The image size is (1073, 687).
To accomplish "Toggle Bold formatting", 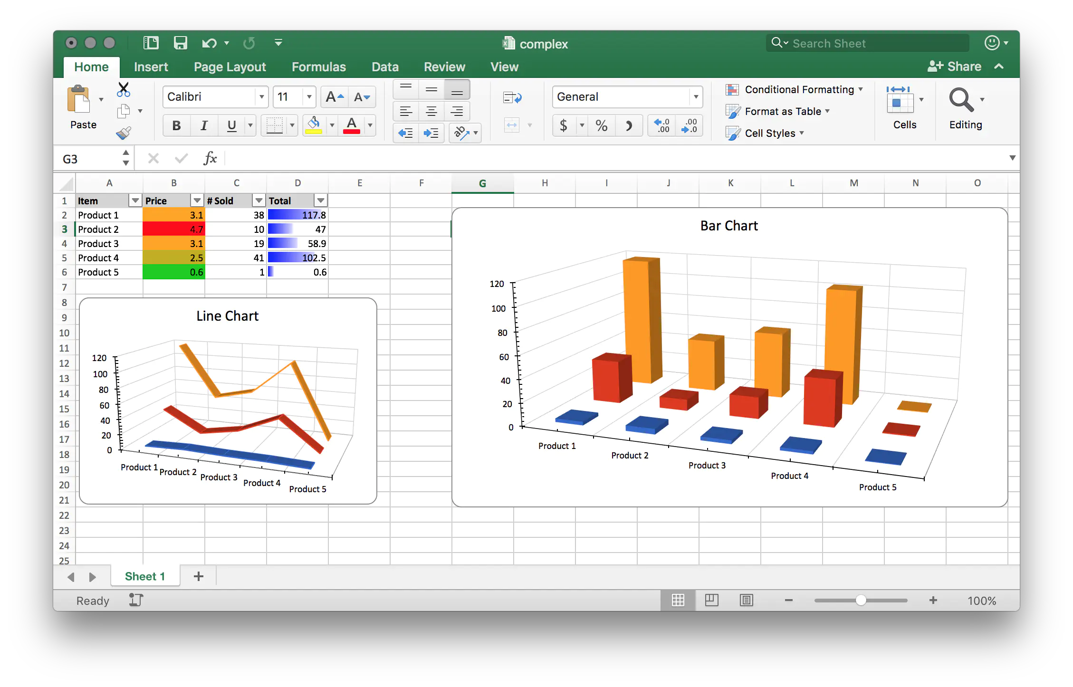I will tap(176, 125).
